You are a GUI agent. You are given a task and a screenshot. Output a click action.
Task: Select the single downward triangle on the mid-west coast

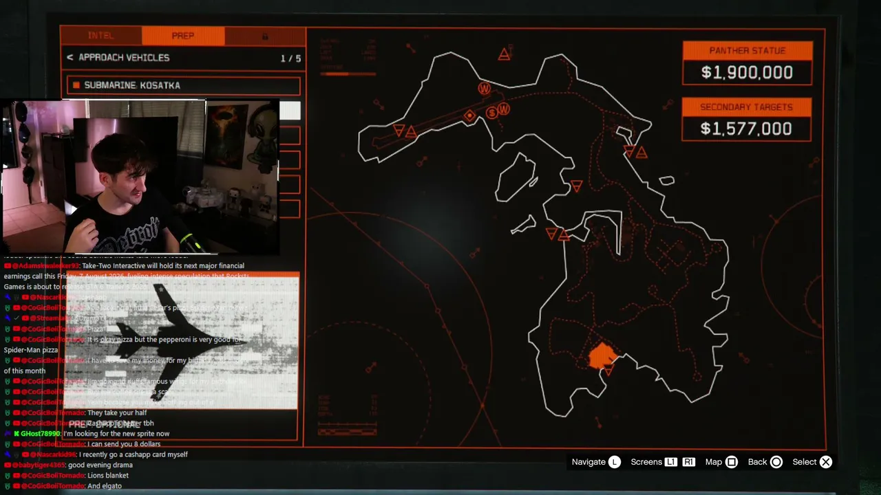click(577, 186)
